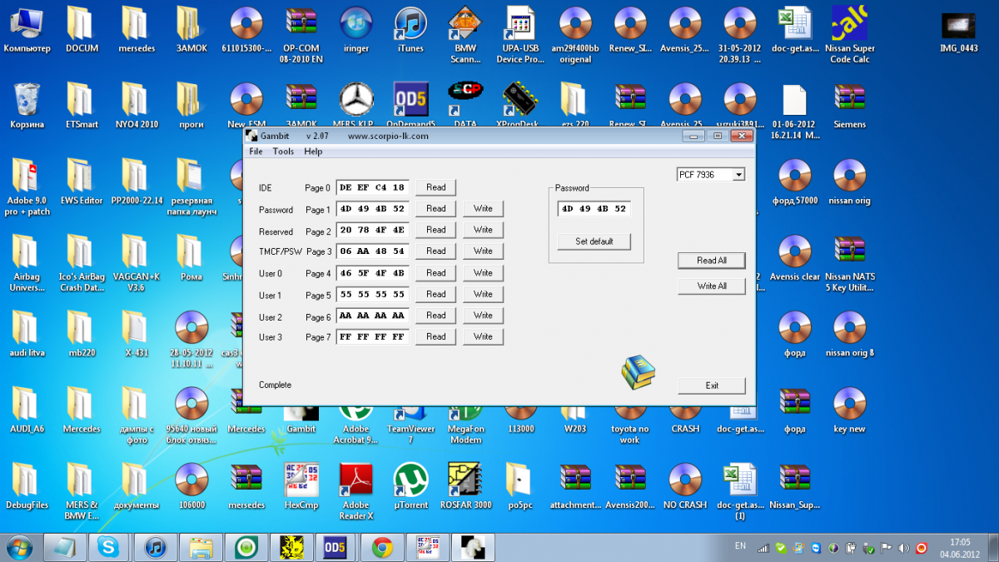Click the User 0 Page 4 hex field
Image resolution: width=999 pixels, height=562 pixels.
[x=372, y=272]
